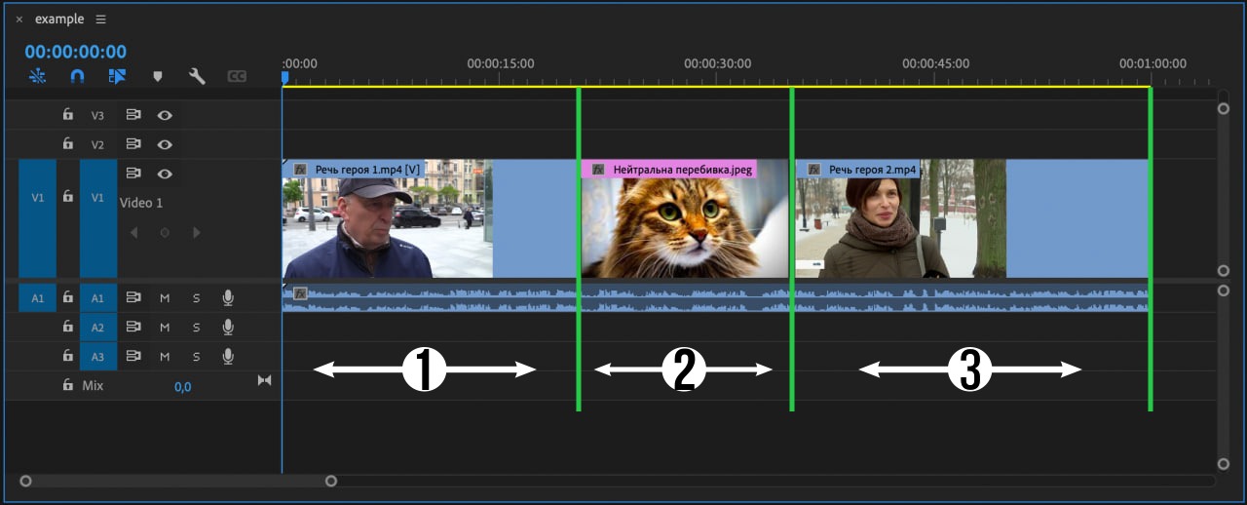Toggle A1 track targeting button

[x=97, y=297]
